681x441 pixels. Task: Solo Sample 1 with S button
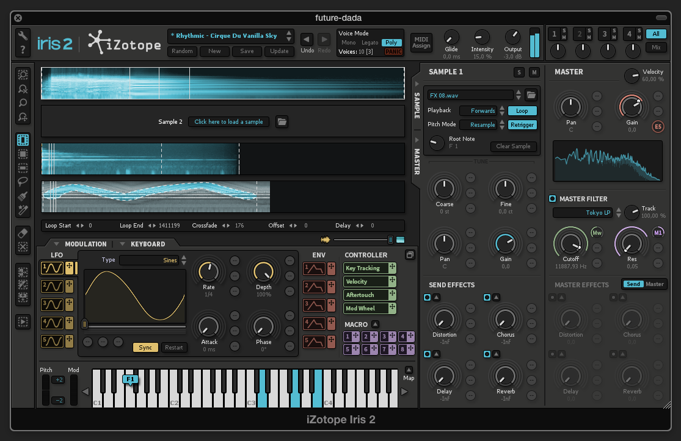click(519, 73)
